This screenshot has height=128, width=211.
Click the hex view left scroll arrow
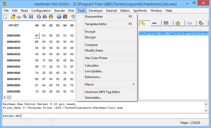pyautogui.click(x=5, y=97)
